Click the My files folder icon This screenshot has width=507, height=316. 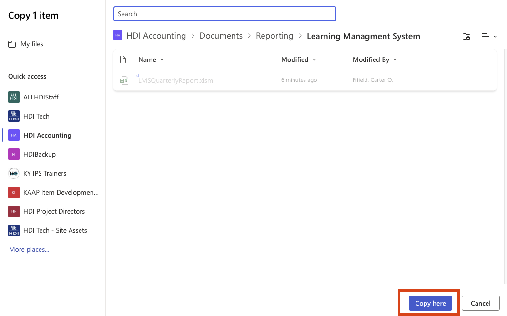click(12, 44)
